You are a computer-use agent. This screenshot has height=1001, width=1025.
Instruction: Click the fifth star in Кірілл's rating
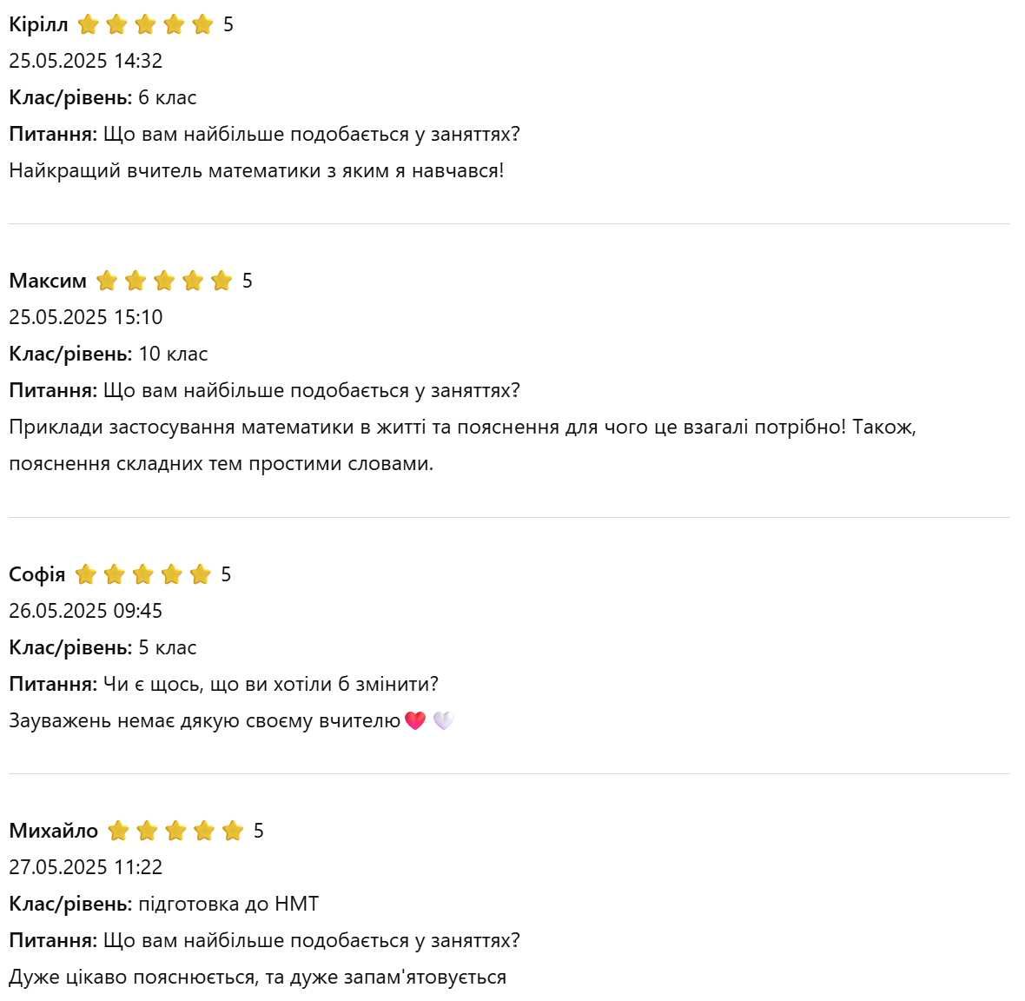click(x=202, y=24)
